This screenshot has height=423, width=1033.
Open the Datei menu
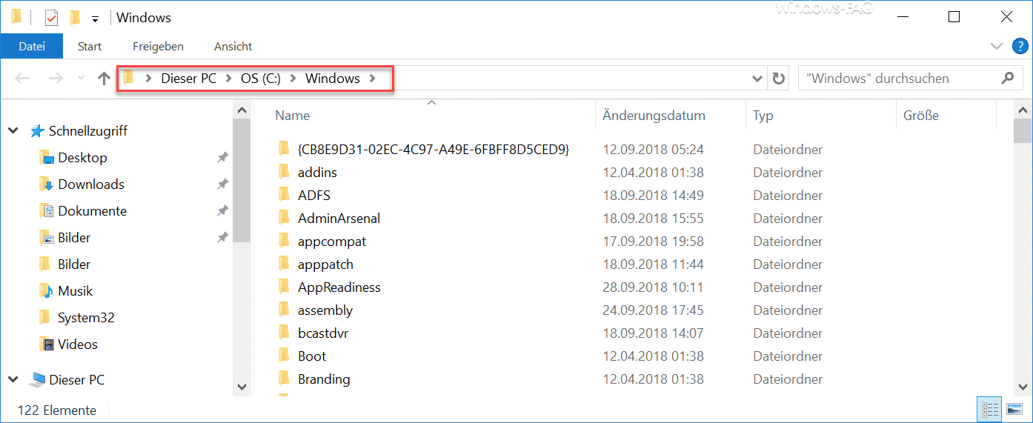click(x=32, y=46)
